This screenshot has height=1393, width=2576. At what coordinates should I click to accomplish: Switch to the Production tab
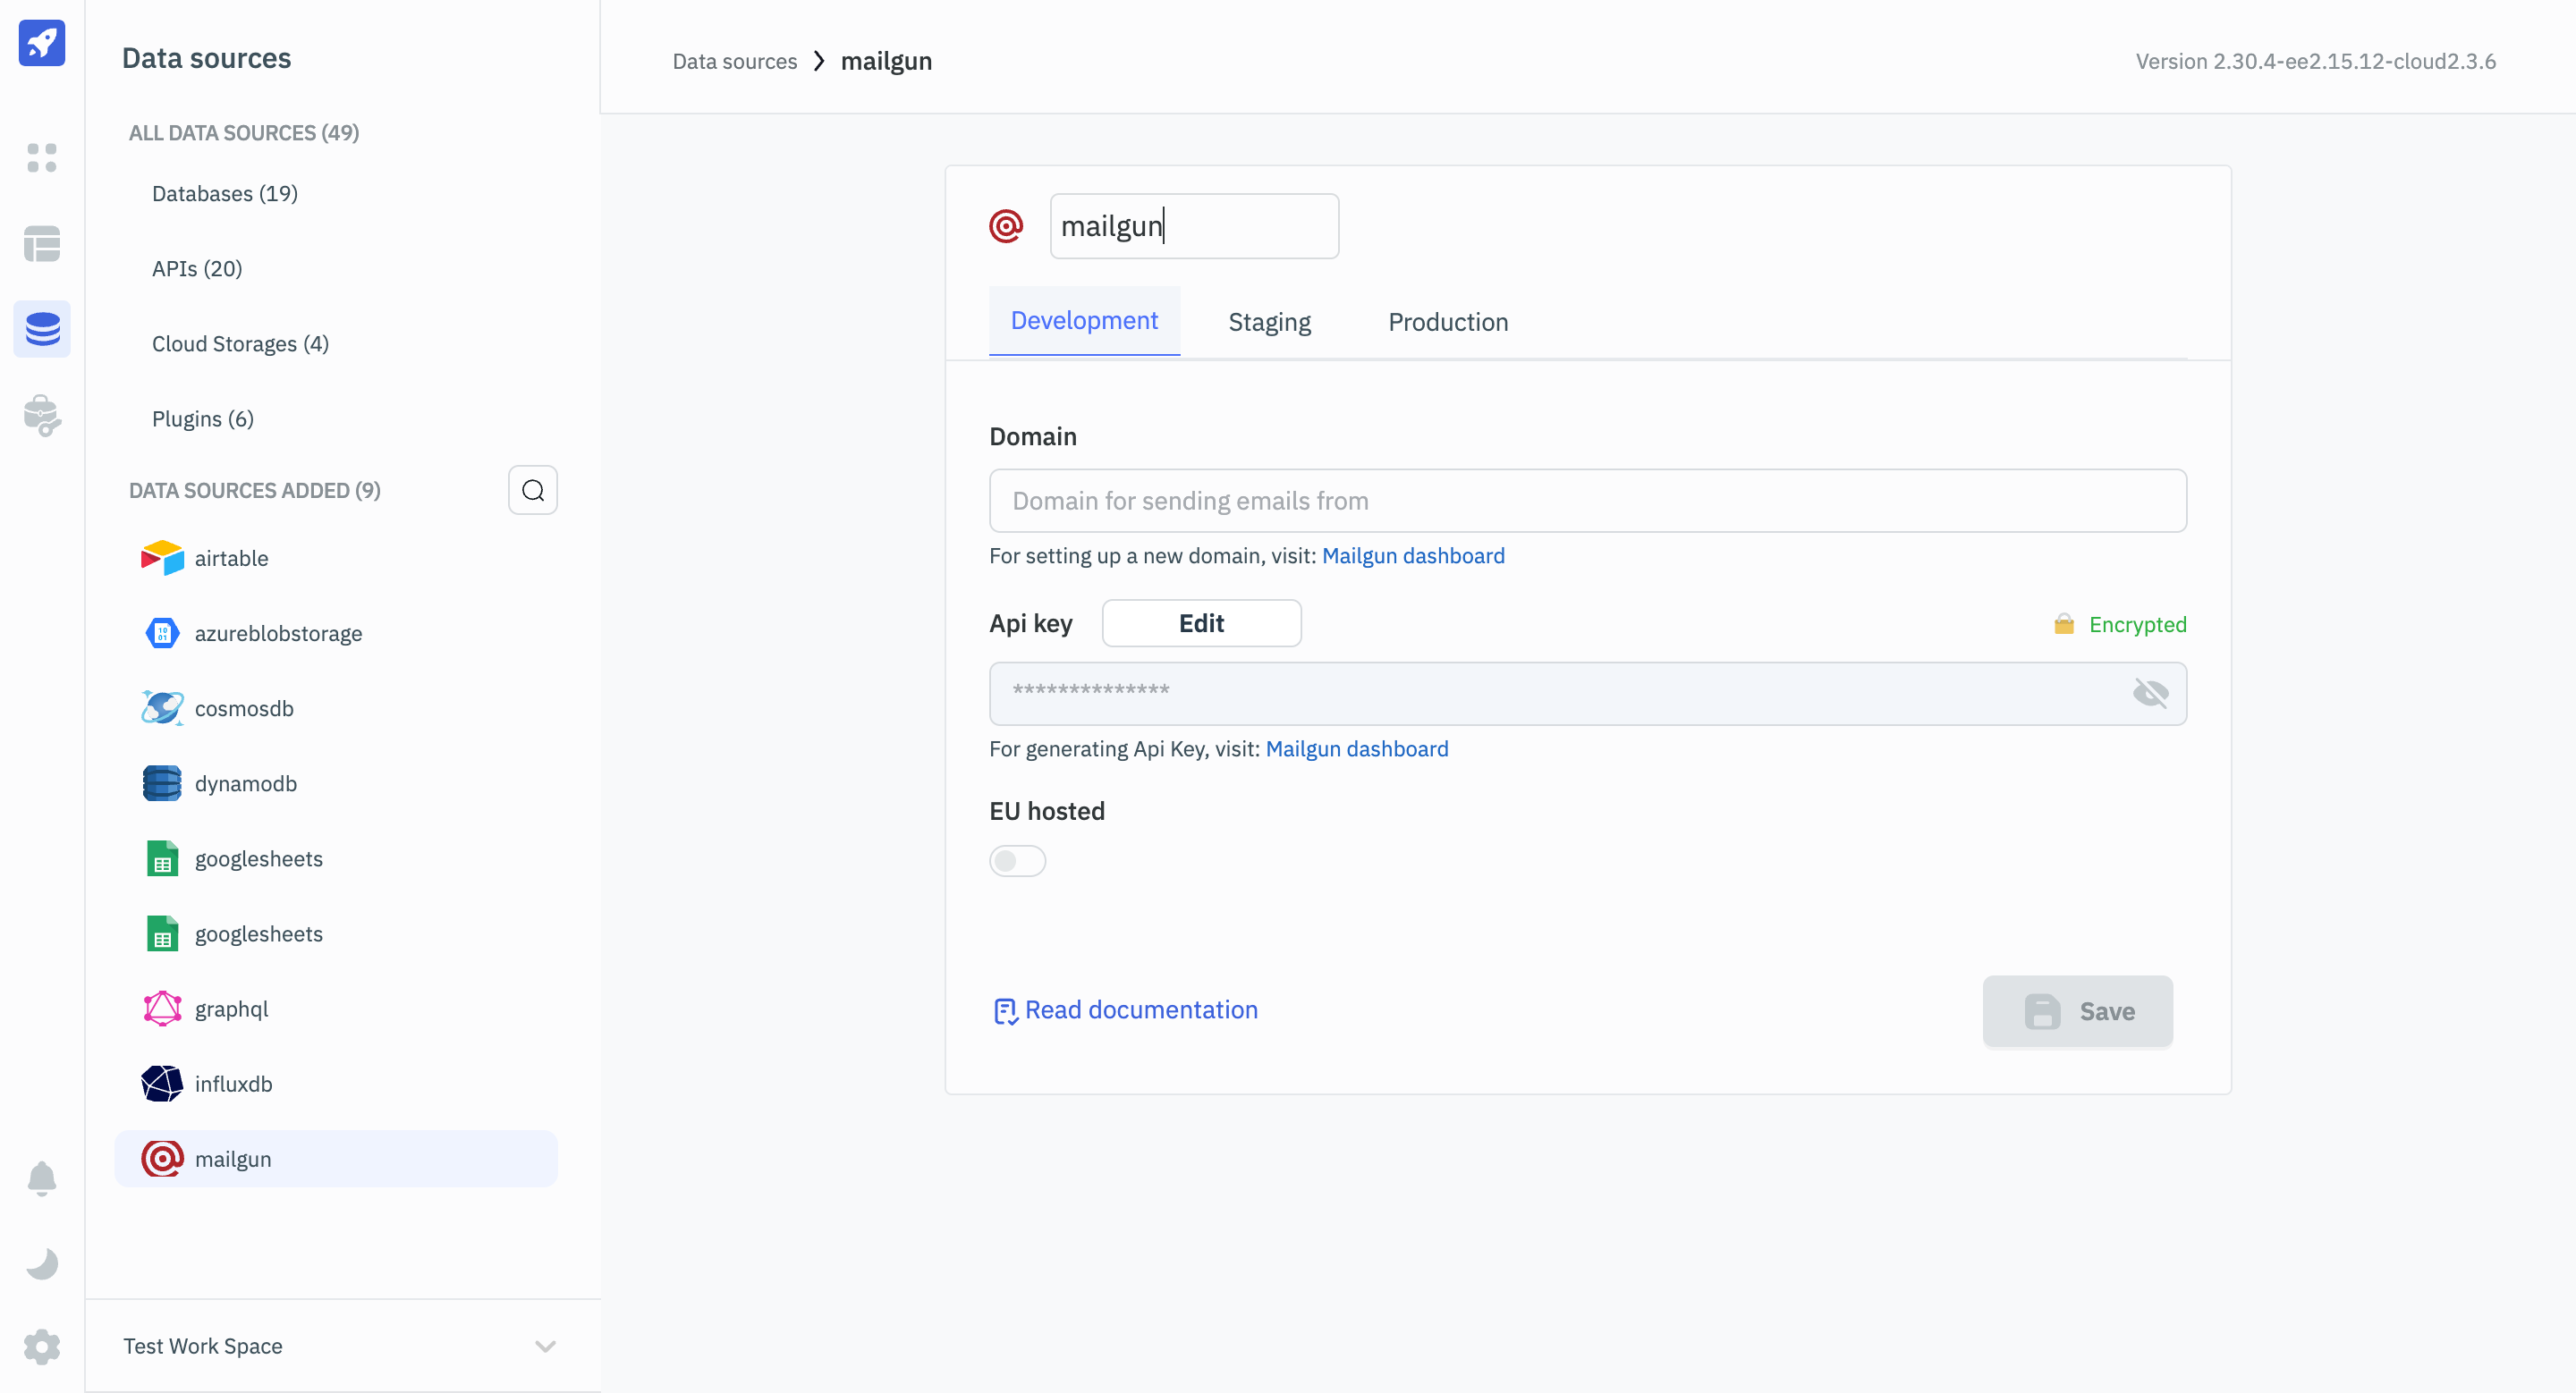pos(1447,322)
